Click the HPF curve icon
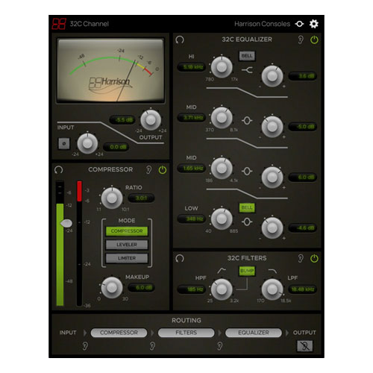The image size is (373, 373). pyautogui.click(x=222, y=271)
